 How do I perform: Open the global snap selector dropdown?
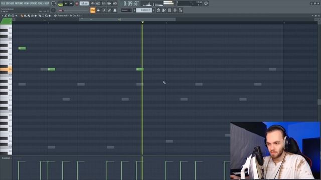(x=126, y=10)
